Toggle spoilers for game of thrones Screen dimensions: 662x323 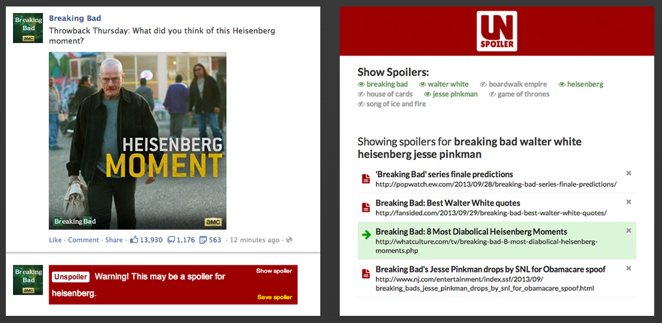click(x=519, y=94)
